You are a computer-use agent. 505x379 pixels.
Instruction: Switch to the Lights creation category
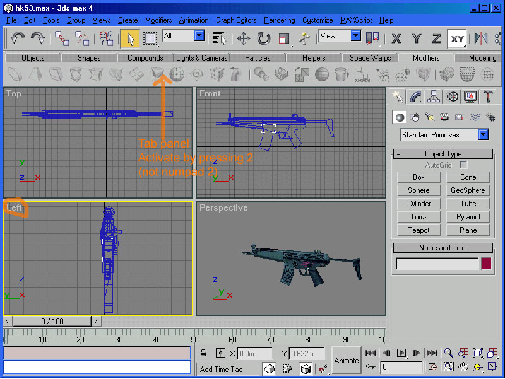430,117
